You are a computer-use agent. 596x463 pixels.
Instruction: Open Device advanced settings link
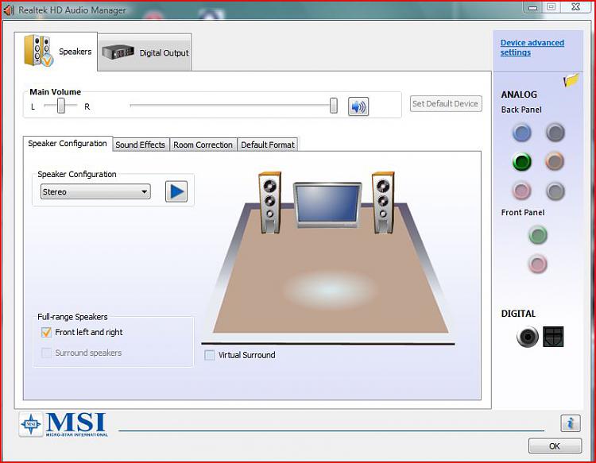(532, 48)
